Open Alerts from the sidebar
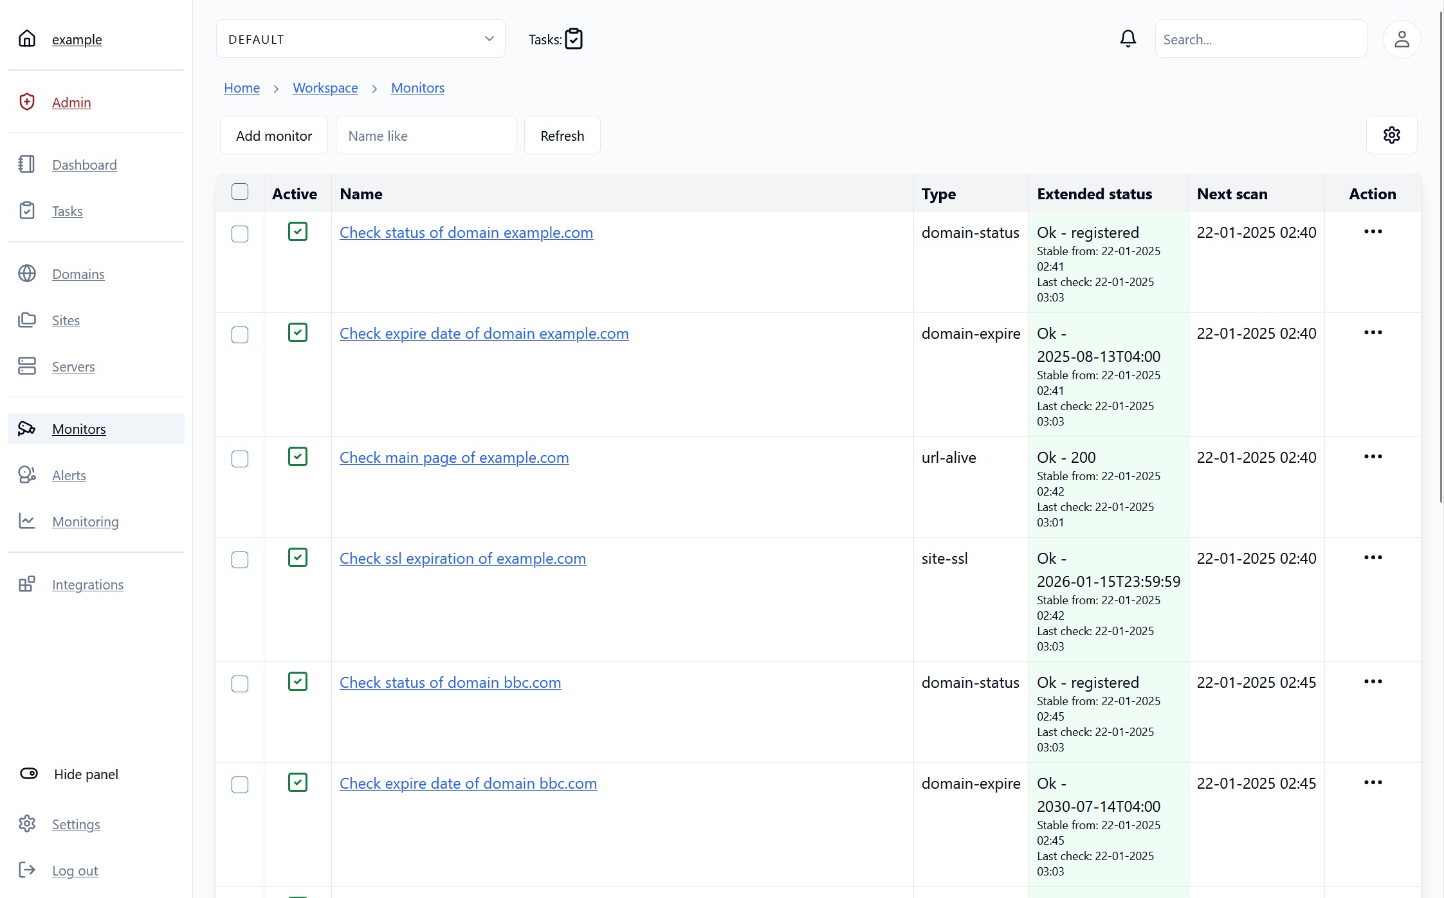 pos(69,475)
